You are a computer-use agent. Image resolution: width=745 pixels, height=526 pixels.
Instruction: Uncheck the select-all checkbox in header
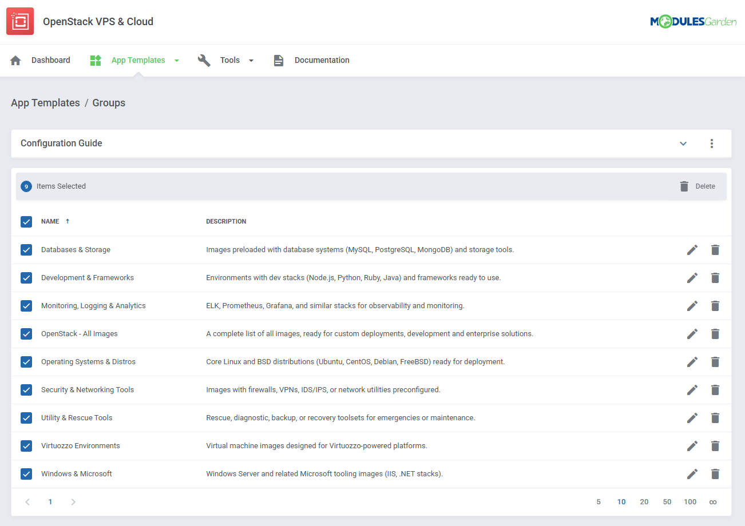[26, 222]
